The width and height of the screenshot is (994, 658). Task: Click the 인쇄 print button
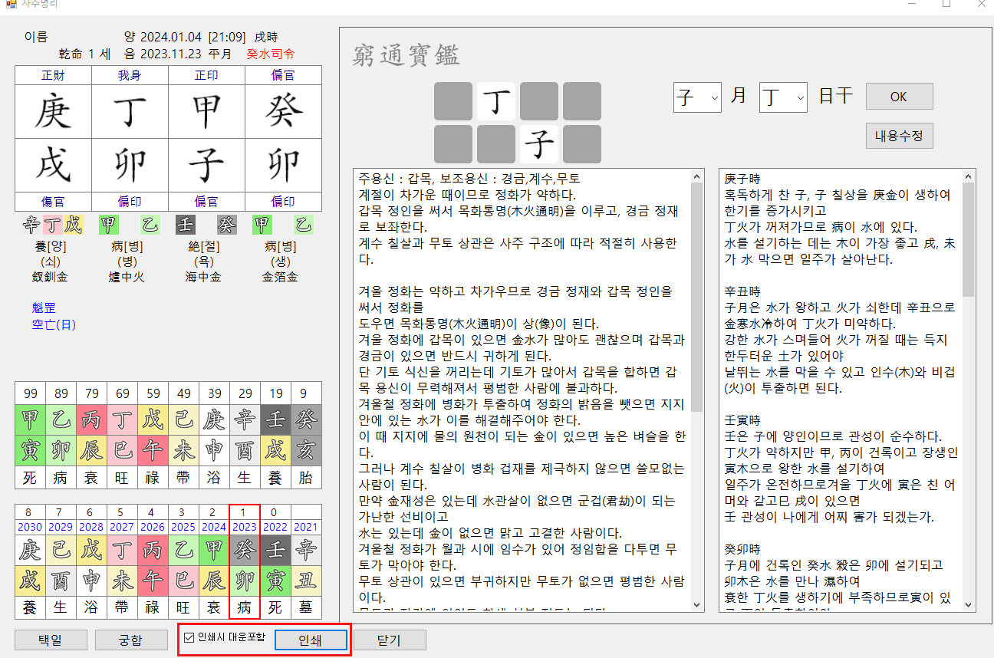pyautogui.click(x=310, y=640)
